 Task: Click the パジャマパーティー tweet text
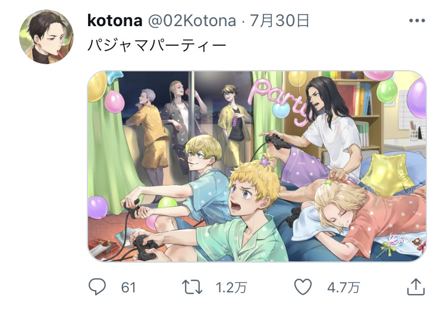coord(157,45)
